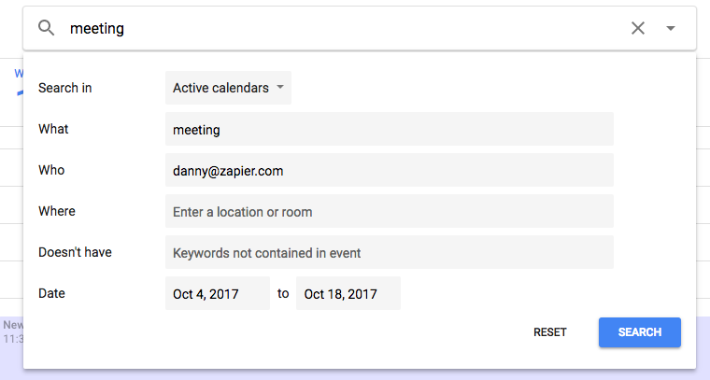The height and width of the screenshot is (380, 710).
Task: Open the Active calendars dropdown
Action: coord(228,88)
